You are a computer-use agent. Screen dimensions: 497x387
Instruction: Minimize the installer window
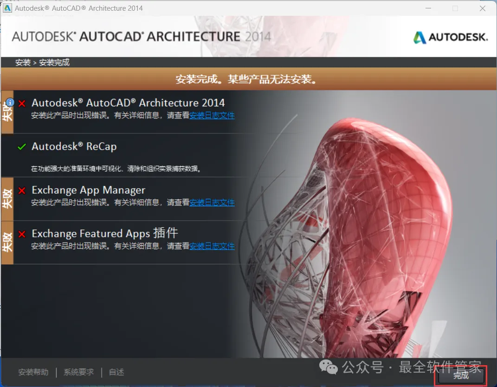[x=428, y=8]
